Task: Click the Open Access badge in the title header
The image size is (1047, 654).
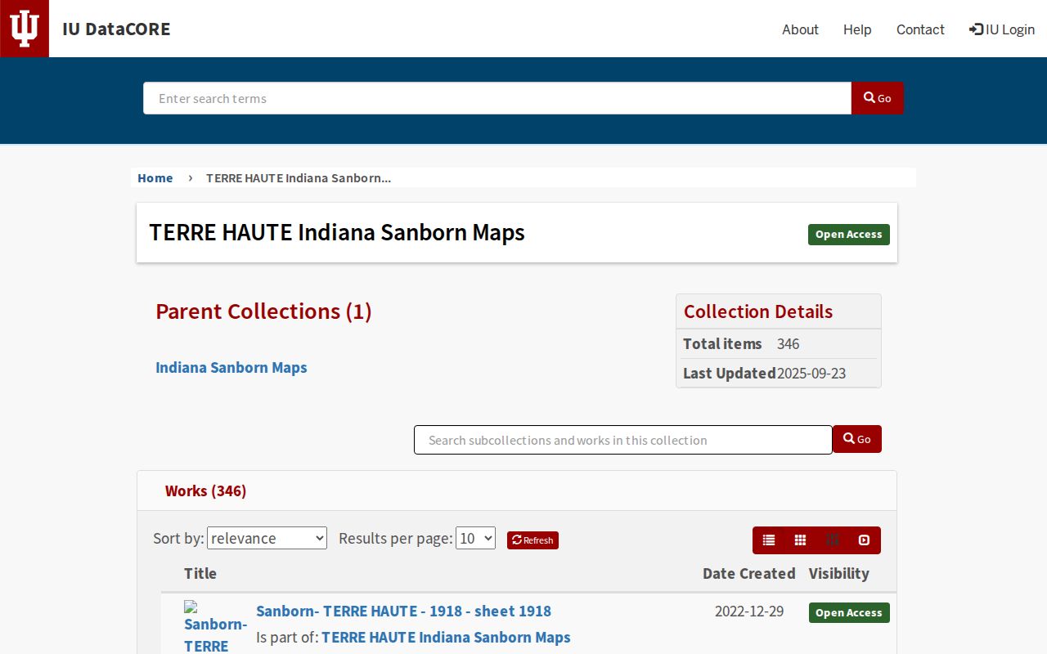Action: 849,234
